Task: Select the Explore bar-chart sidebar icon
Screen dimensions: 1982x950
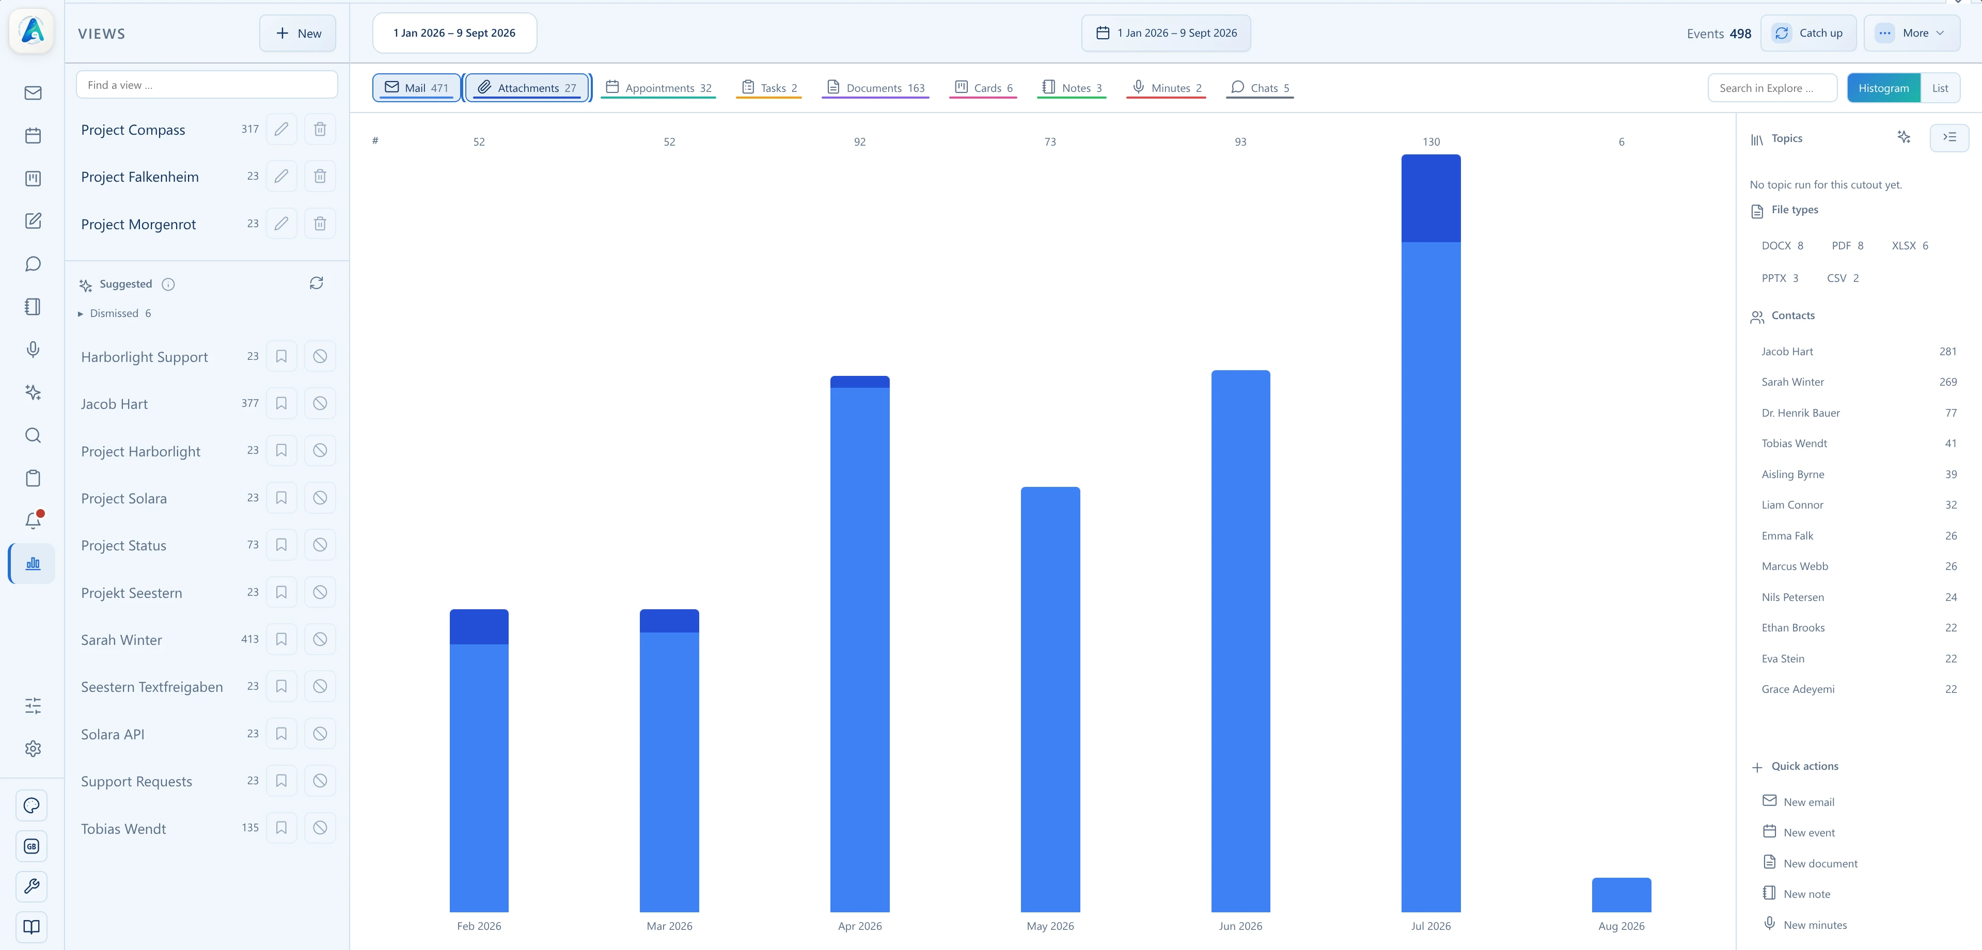Action: (33, 564)
